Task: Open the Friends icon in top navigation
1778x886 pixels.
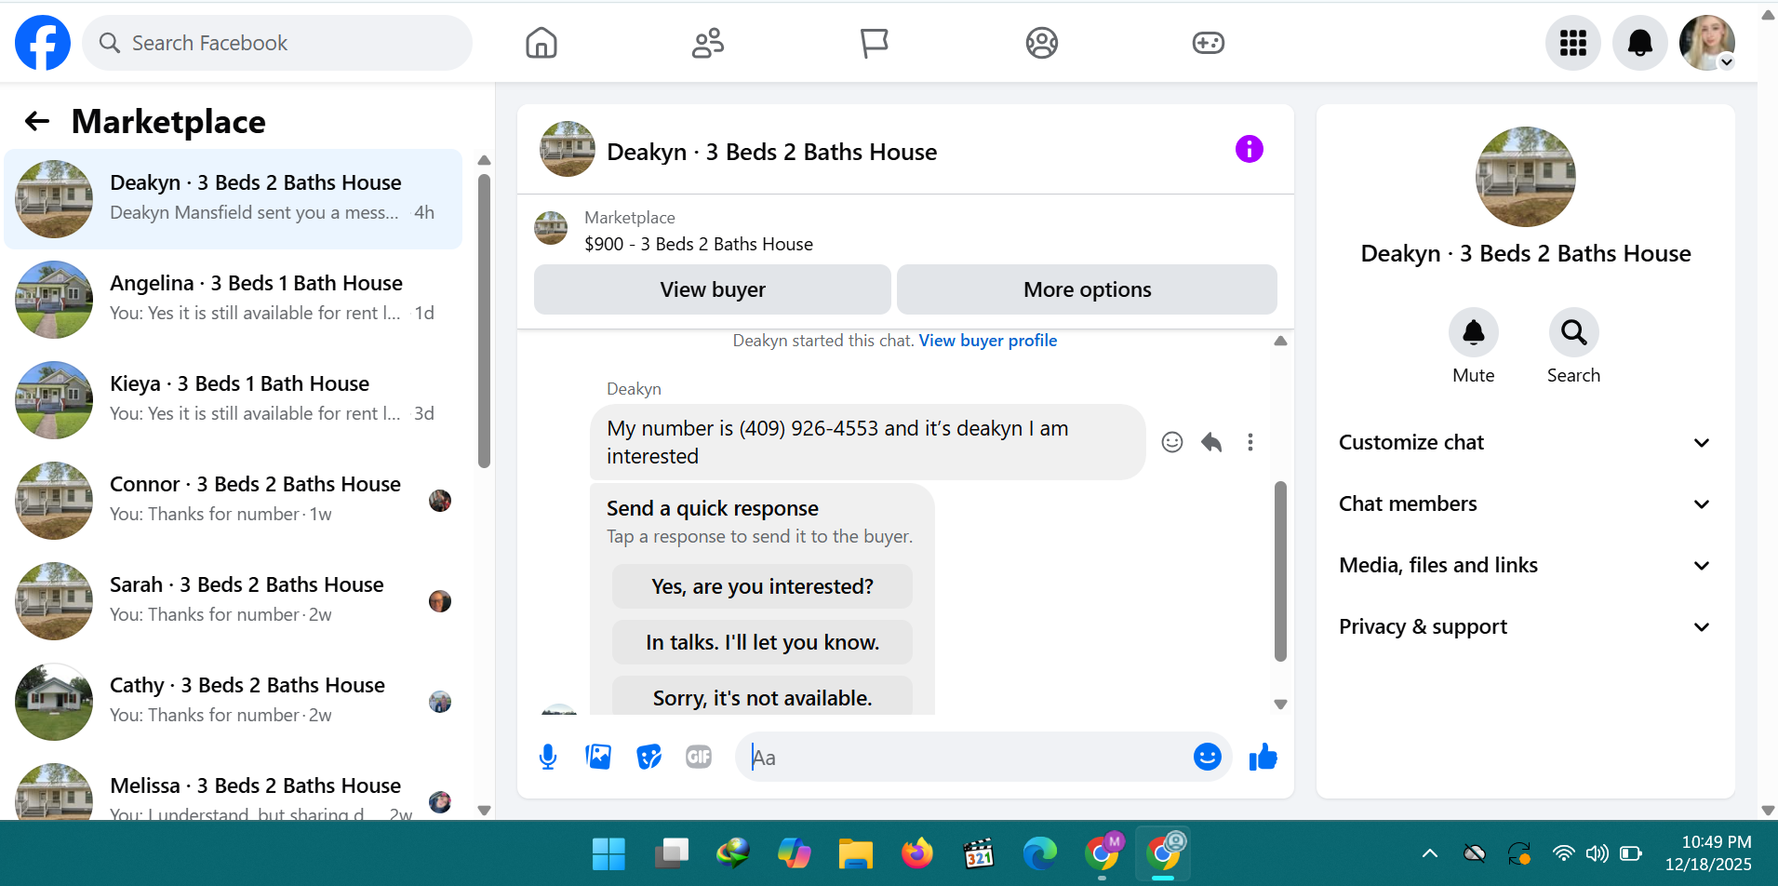Action: (x=708, y=43)
